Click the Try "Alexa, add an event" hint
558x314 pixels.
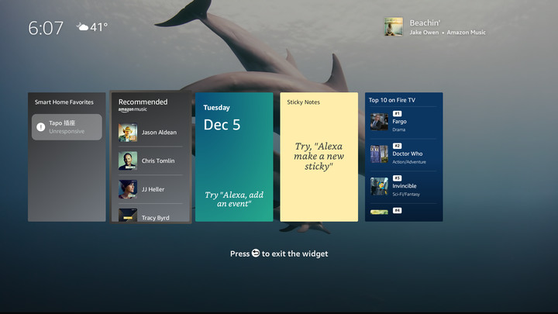click(x=234, y=199)
